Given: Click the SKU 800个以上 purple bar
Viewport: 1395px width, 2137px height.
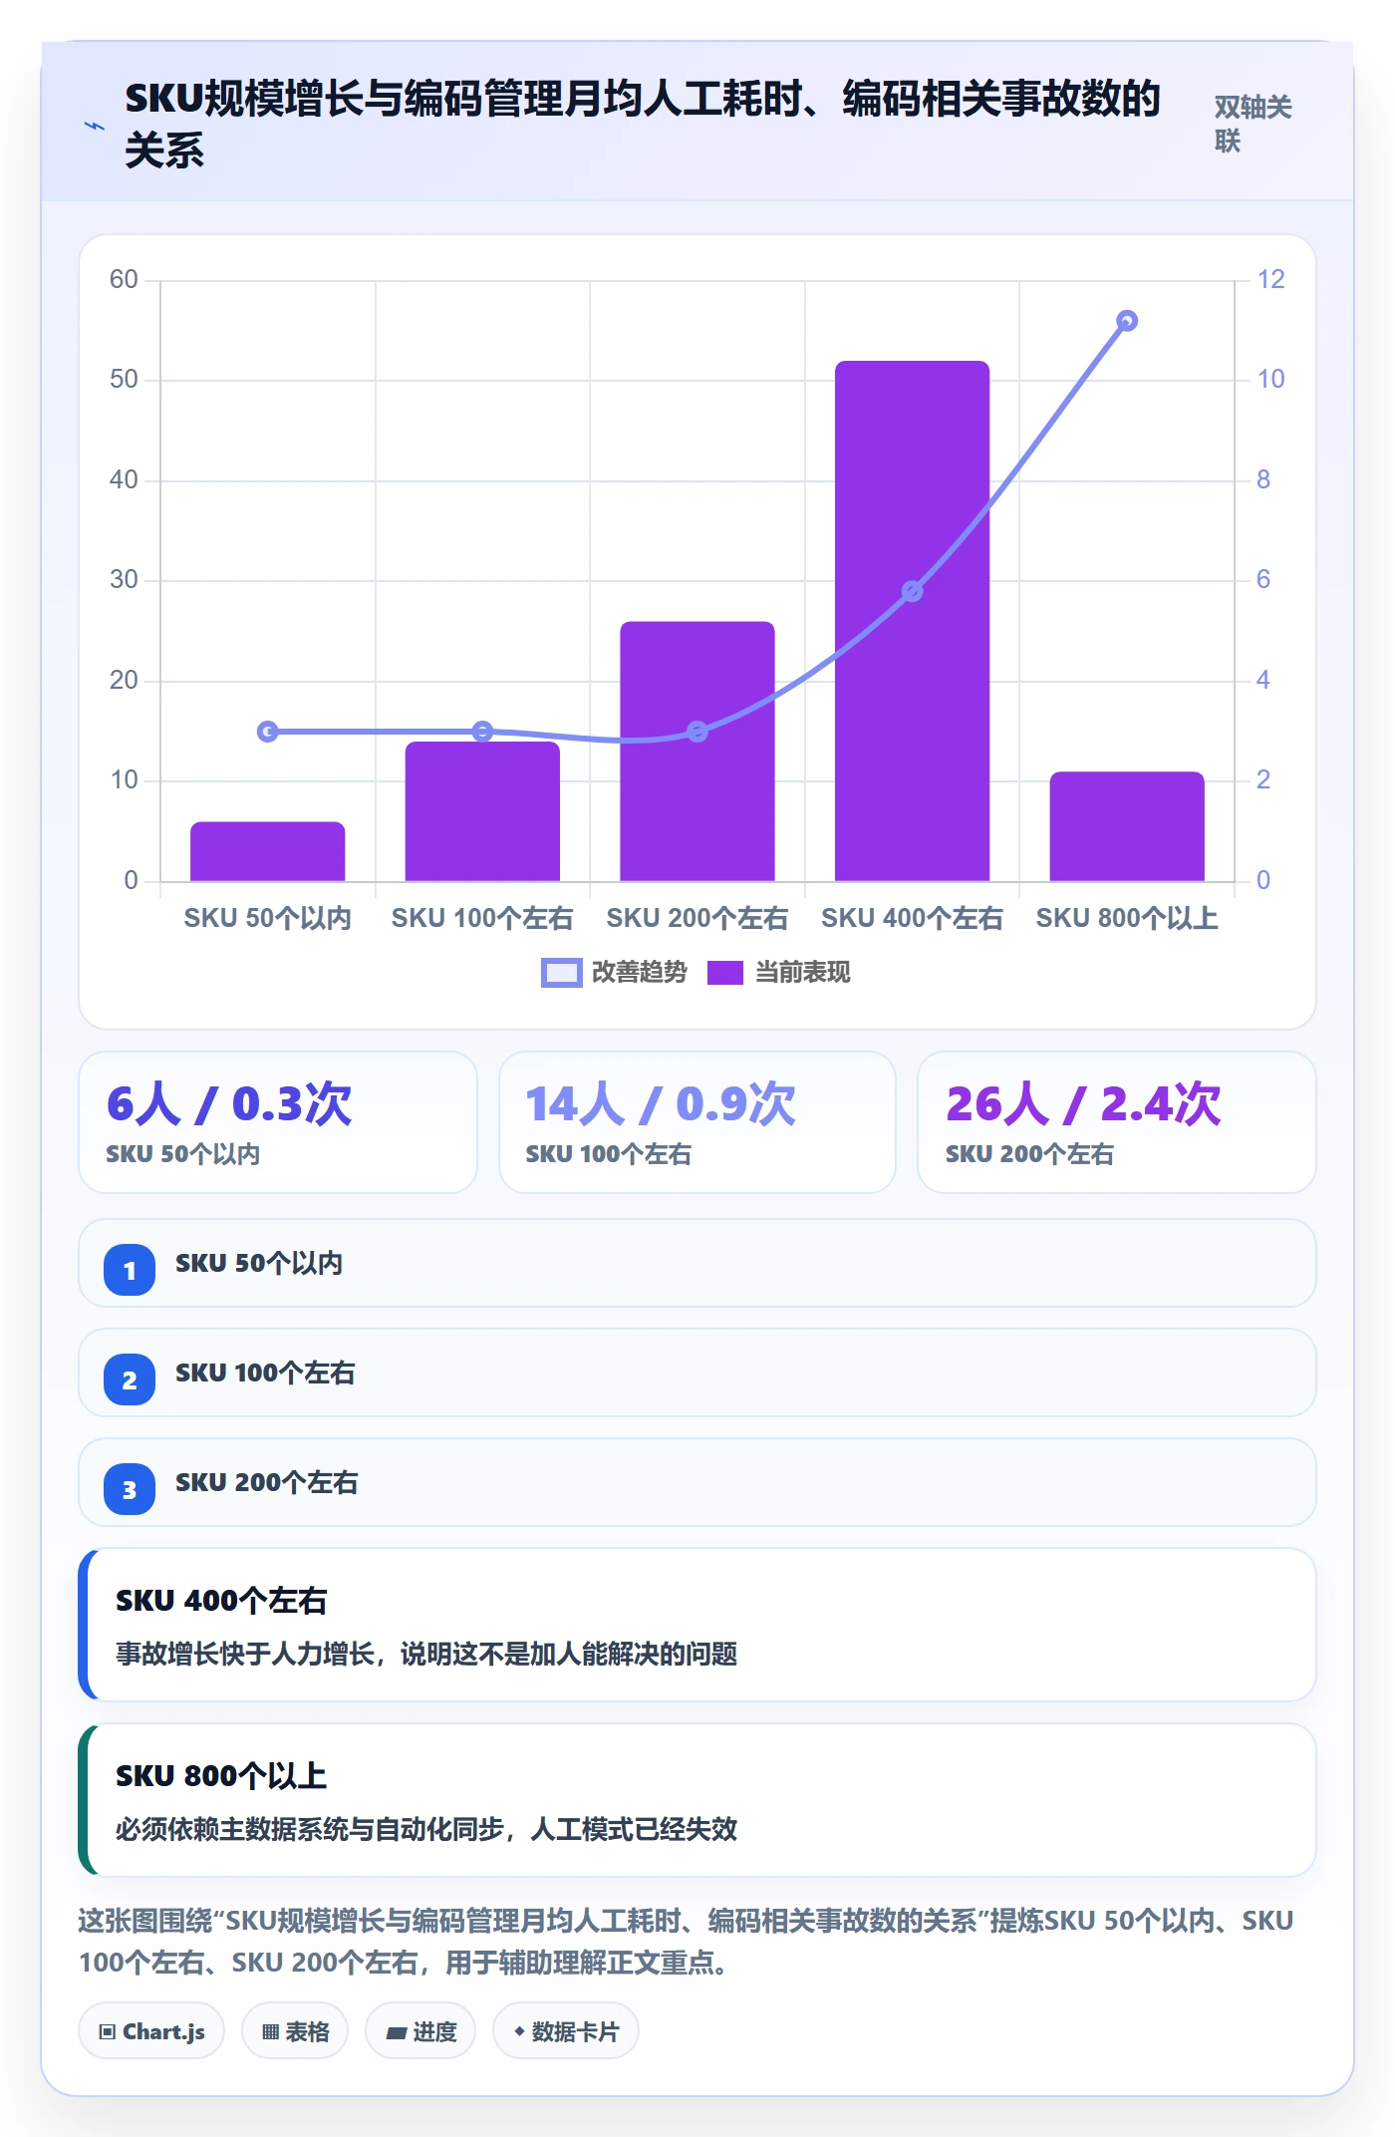Looking at the screenshot, I should [x=1127, y=826].
